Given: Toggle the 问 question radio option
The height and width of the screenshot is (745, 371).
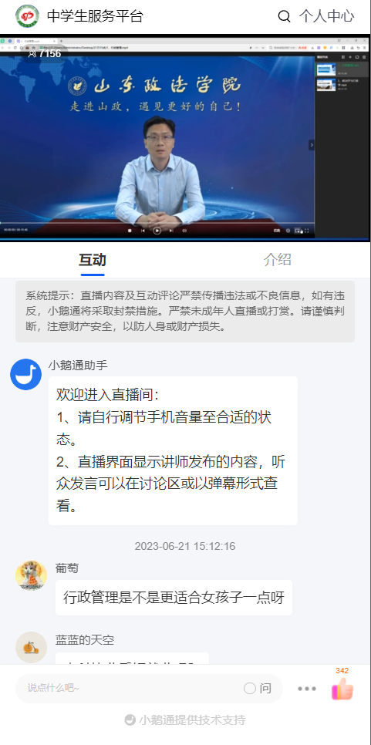Looking at the screenshot, I should (258, 689).
